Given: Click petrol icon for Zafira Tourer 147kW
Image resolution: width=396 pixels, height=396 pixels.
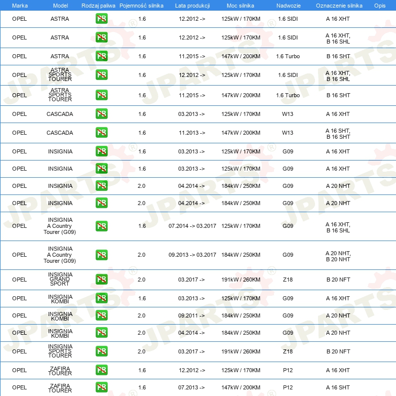Looking at the screenshot, I should [101, 387].
